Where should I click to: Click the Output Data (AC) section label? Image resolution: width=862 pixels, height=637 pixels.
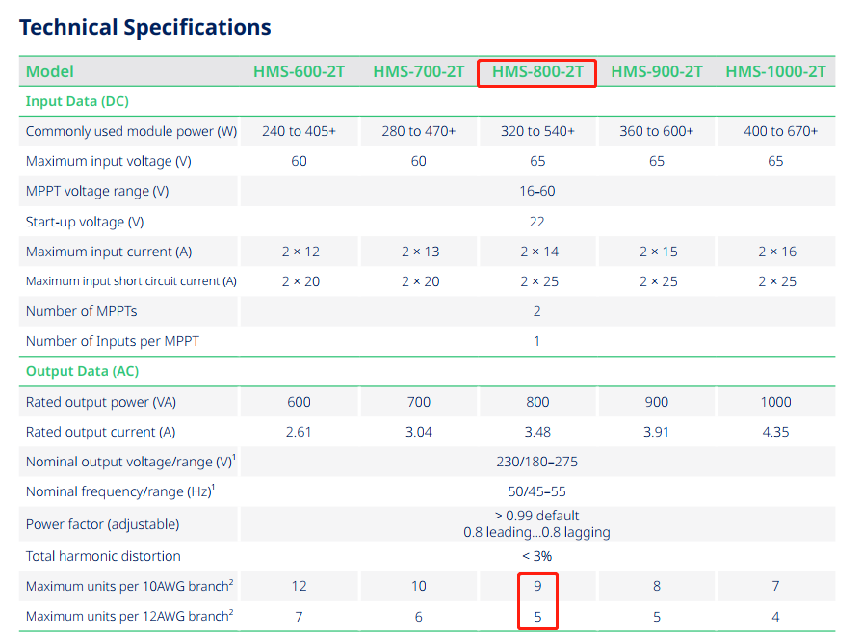click(x=82, y=371)
